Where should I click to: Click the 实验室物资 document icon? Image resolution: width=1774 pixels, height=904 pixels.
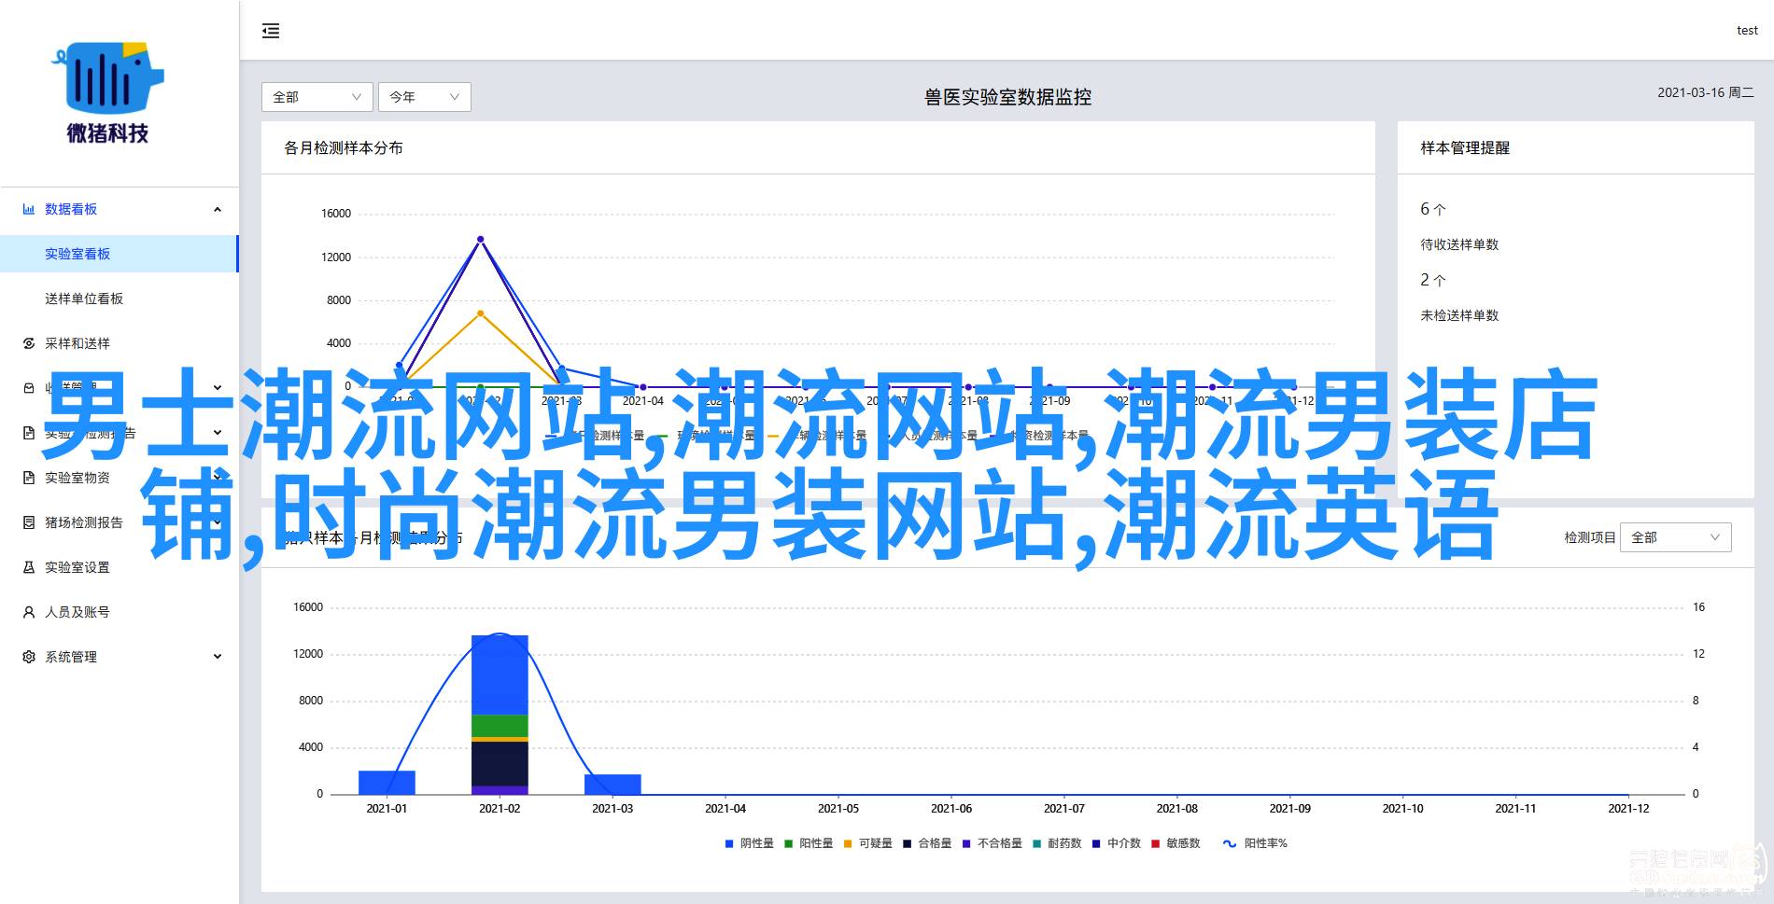coord(29,478)
